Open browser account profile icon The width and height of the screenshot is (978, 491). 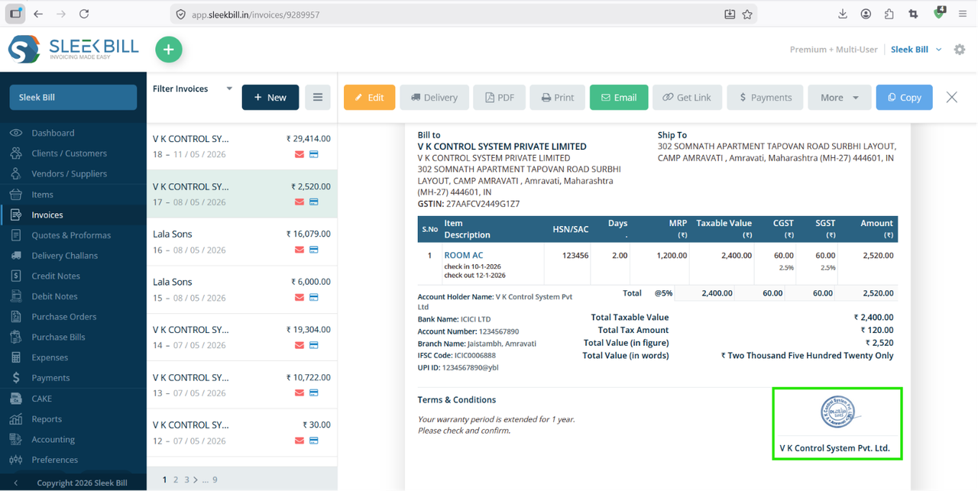(866, 14)
